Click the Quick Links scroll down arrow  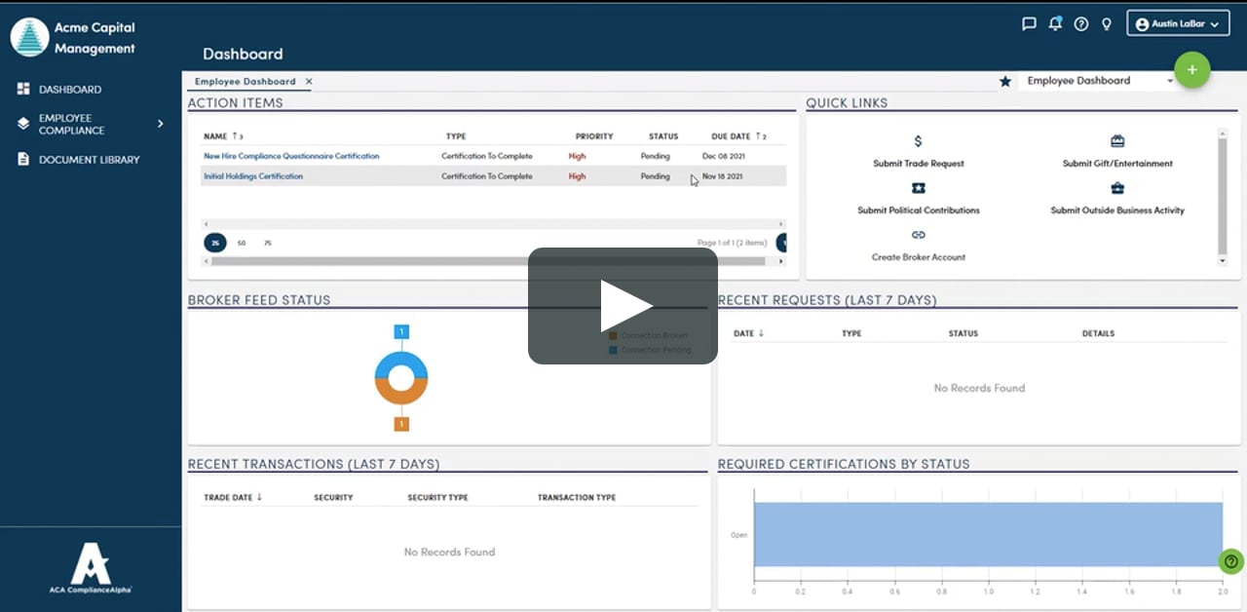pyautogui.click(x=1223, y=261)
